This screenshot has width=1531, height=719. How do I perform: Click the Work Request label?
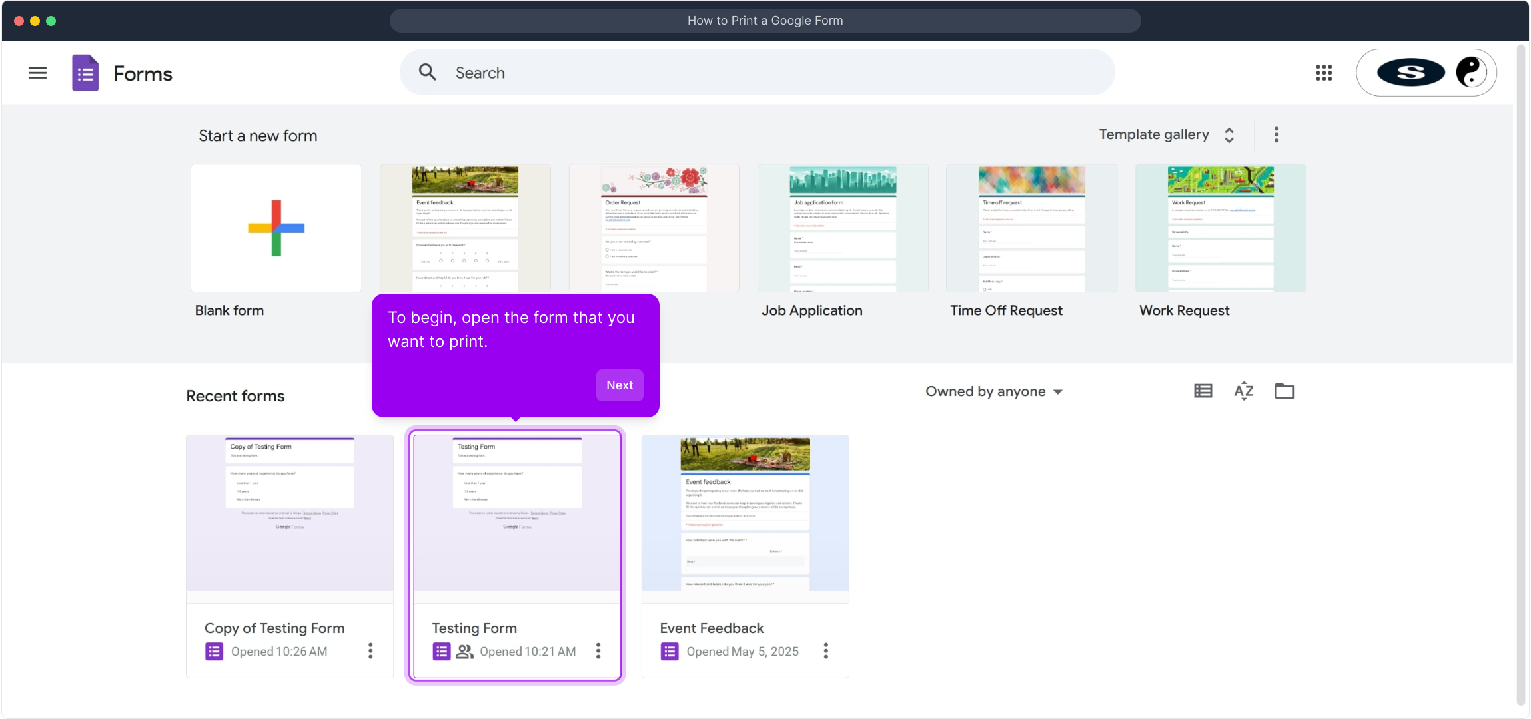point(1184,310)
